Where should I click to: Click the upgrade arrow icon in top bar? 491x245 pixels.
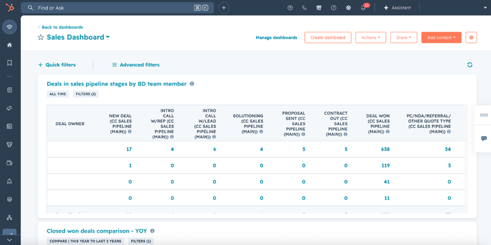[290, 8]
